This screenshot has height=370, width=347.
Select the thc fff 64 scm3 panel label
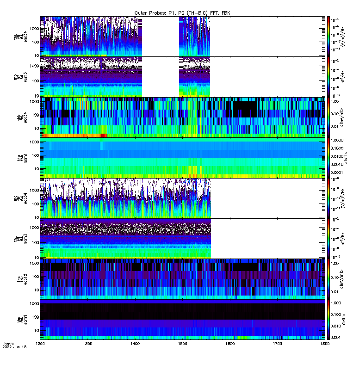point(20,239)
